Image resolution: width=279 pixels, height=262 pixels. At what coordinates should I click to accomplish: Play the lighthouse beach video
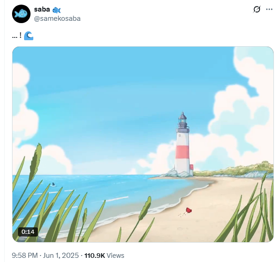[x=143, y=144]
